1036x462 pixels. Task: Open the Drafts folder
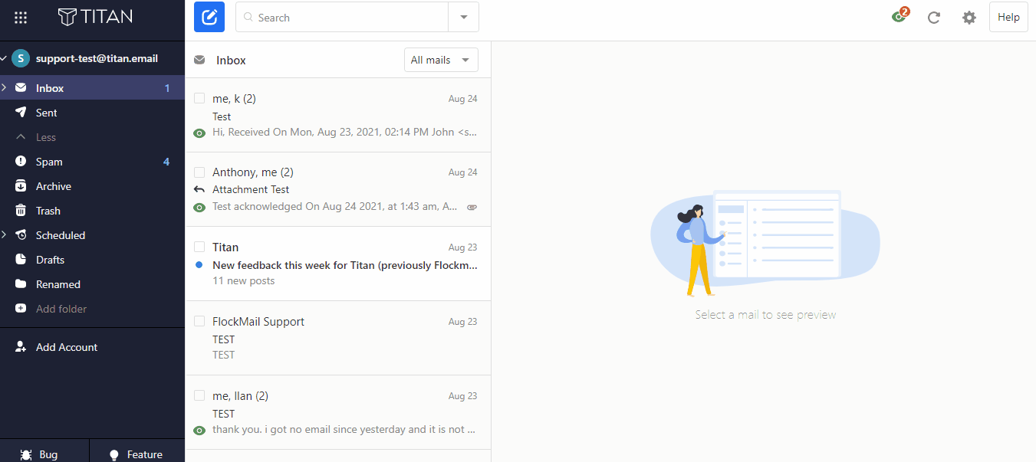pos(92,260)
